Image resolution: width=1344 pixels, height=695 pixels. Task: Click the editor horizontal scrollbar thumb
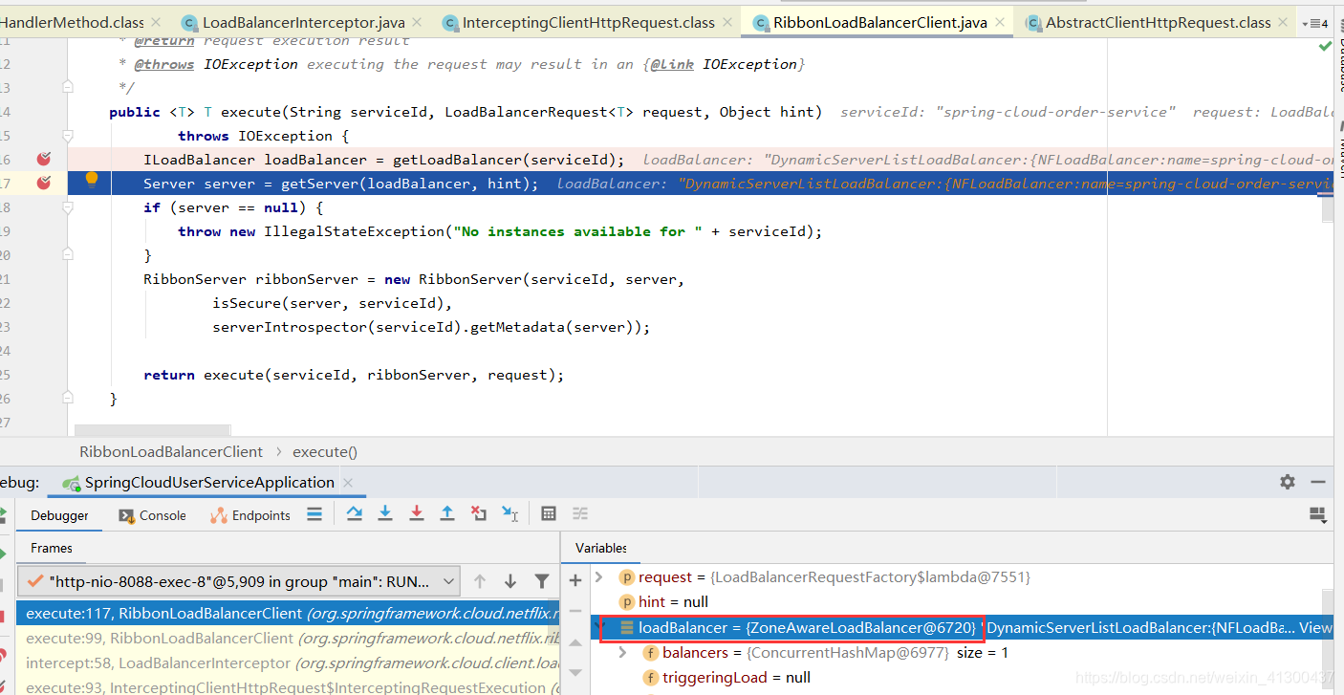coord(153,431)
